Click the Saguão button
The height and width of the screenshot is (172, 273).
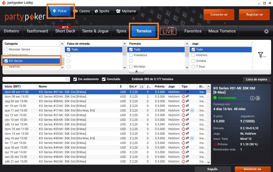(x=213, y=169)
